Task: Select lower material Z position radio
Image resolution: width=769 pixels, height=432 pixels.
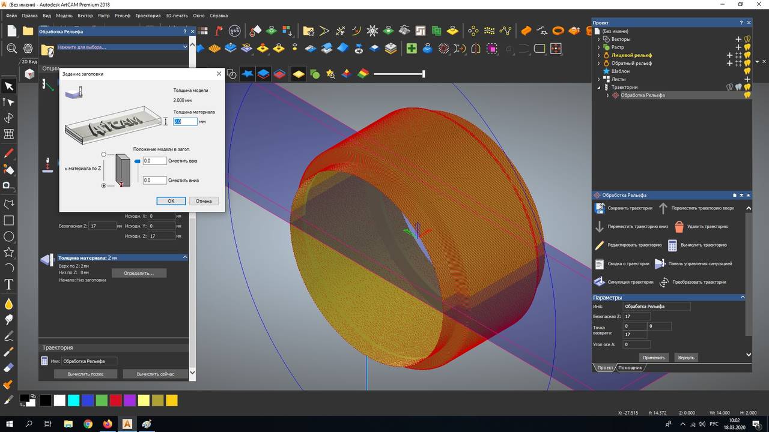Action: click(x=103, y=186)
